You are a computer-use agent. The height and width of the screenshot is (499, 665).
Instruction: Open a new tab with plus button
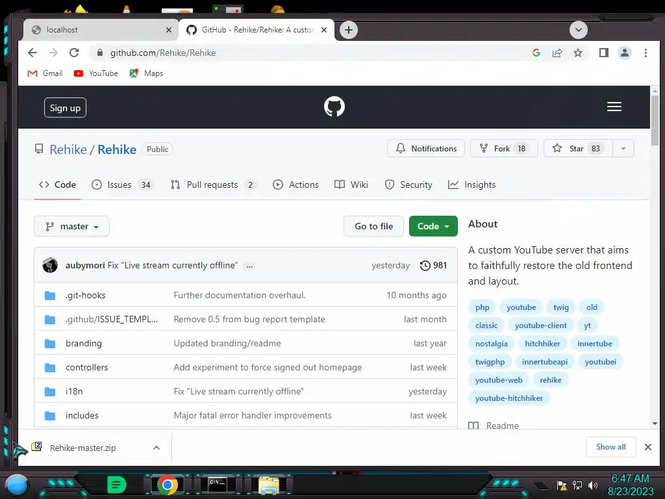pyautogui.click(x=349, y=30)
